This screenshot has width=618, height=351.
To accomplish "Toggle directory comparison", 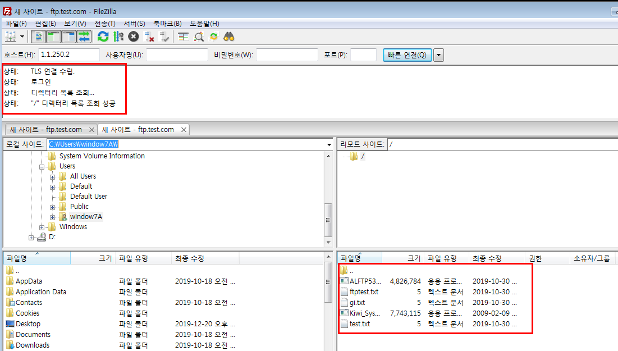I will coord(199,37).
